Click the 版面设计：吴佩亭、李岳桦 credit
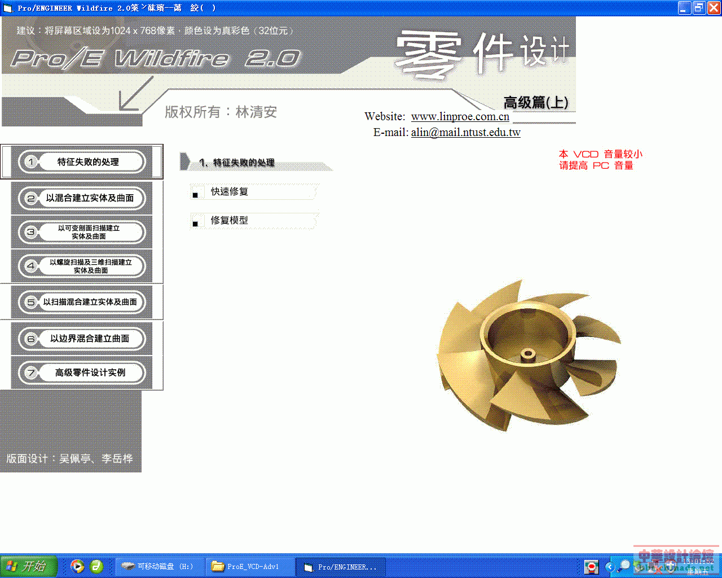This screenshot has height=578, width=722. tap(70, 458)
